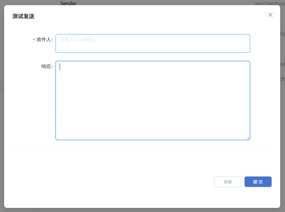This screenshot has width=285, height=212.
Task: Click the 响应 field label
Action: point(47,66)
